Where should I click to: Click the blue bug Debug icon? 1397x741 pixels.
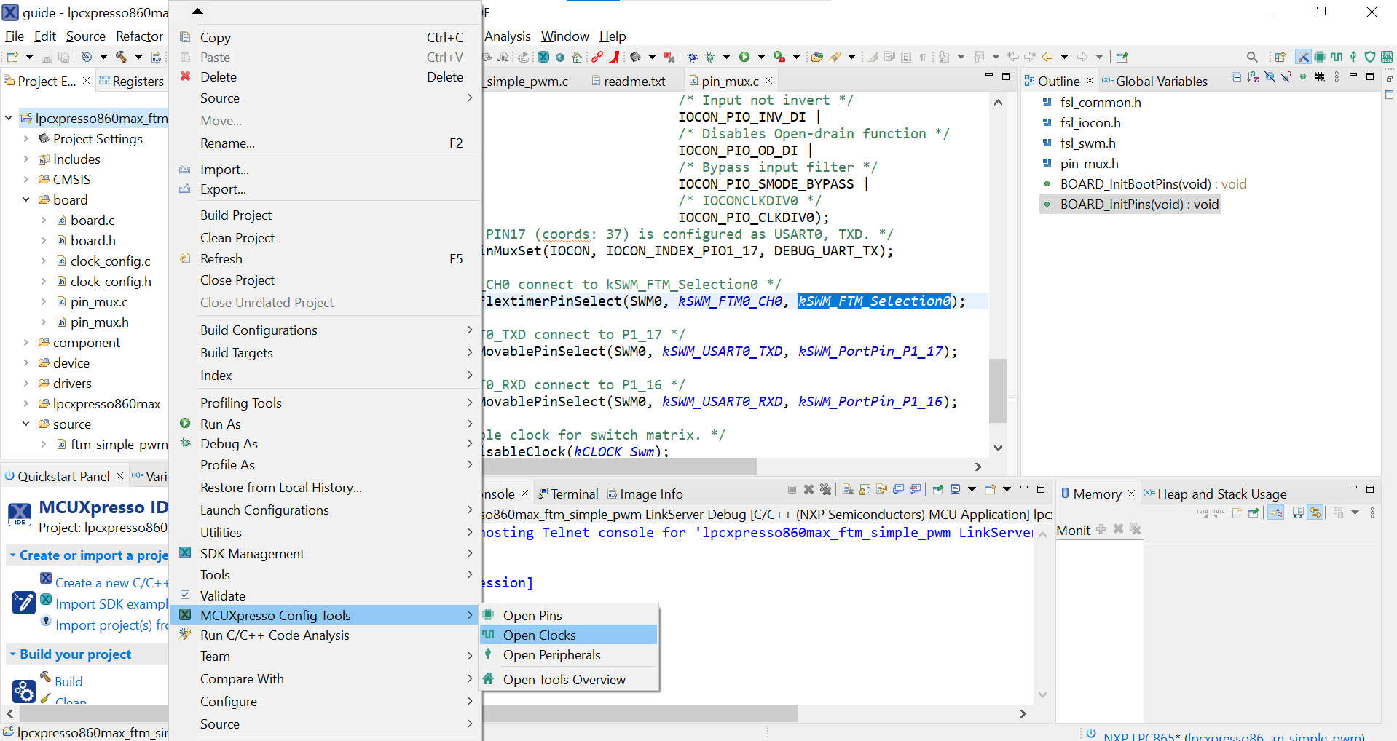coord(692,57)
